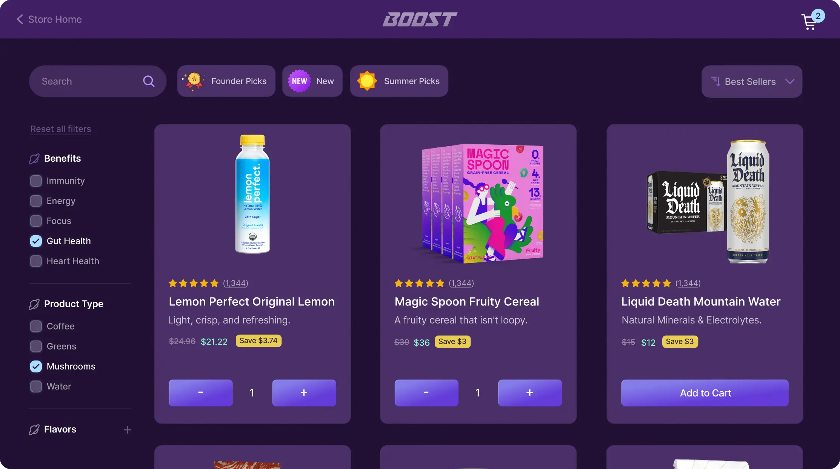Select the Founder Picks filter tab
This screenshot has width=840, height=469.
[x=226, y=81]
